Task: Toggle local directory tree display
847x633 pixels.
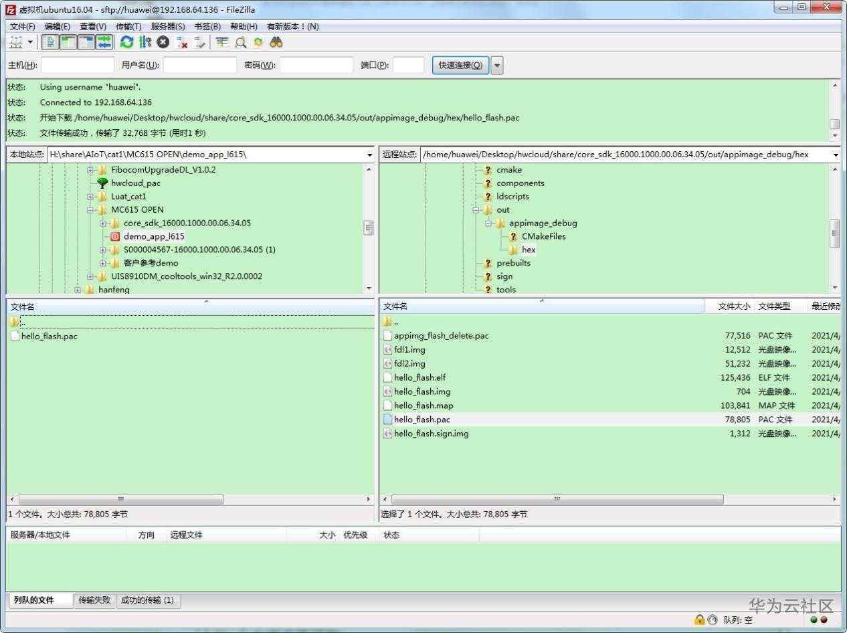Action: coord(68,42)
